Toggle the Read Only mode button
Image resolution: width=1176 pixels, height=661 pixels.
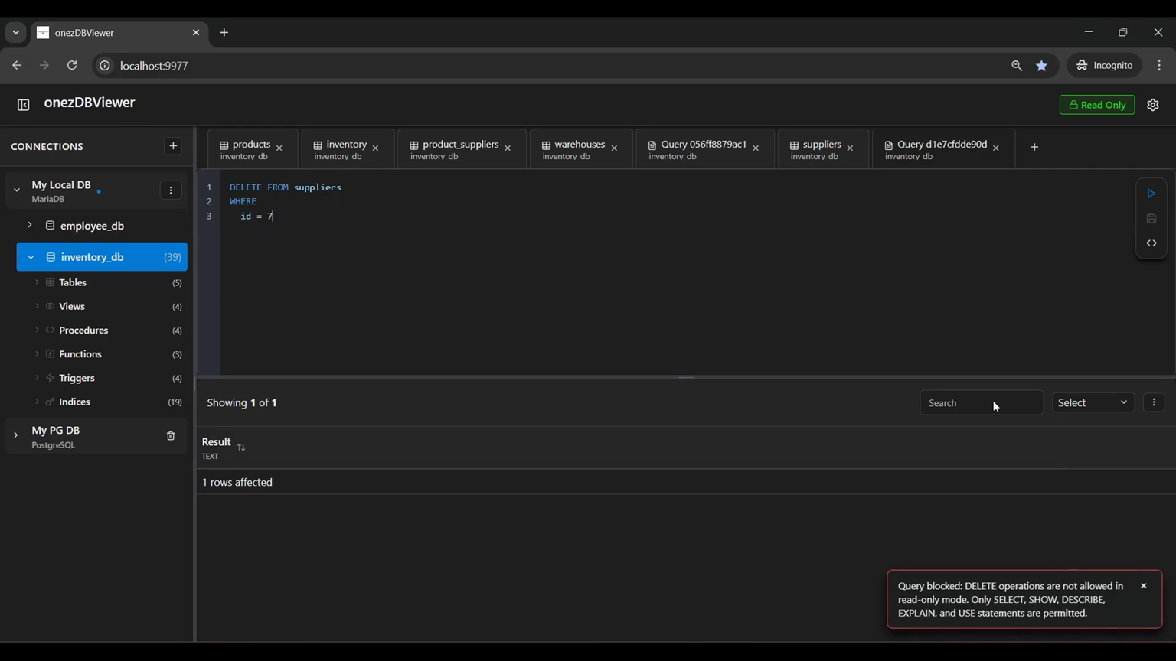click(x=1096, y=105)
